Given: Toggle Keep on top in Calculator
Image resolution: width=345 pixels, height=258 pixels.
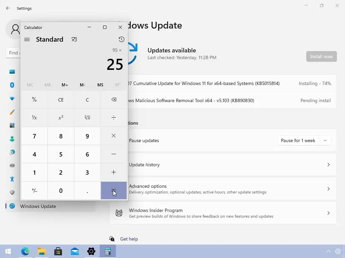Looking at the screenshot, I should [x=74, y=40].
